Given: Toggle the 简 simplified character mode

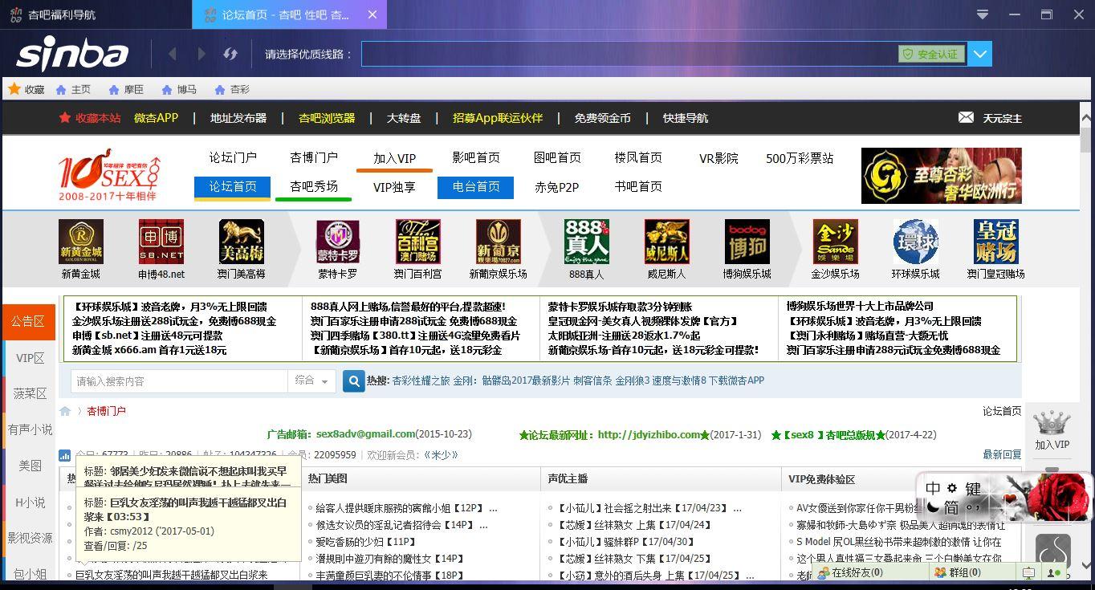Looking at the screenshot, I should (x=950, y=507).
